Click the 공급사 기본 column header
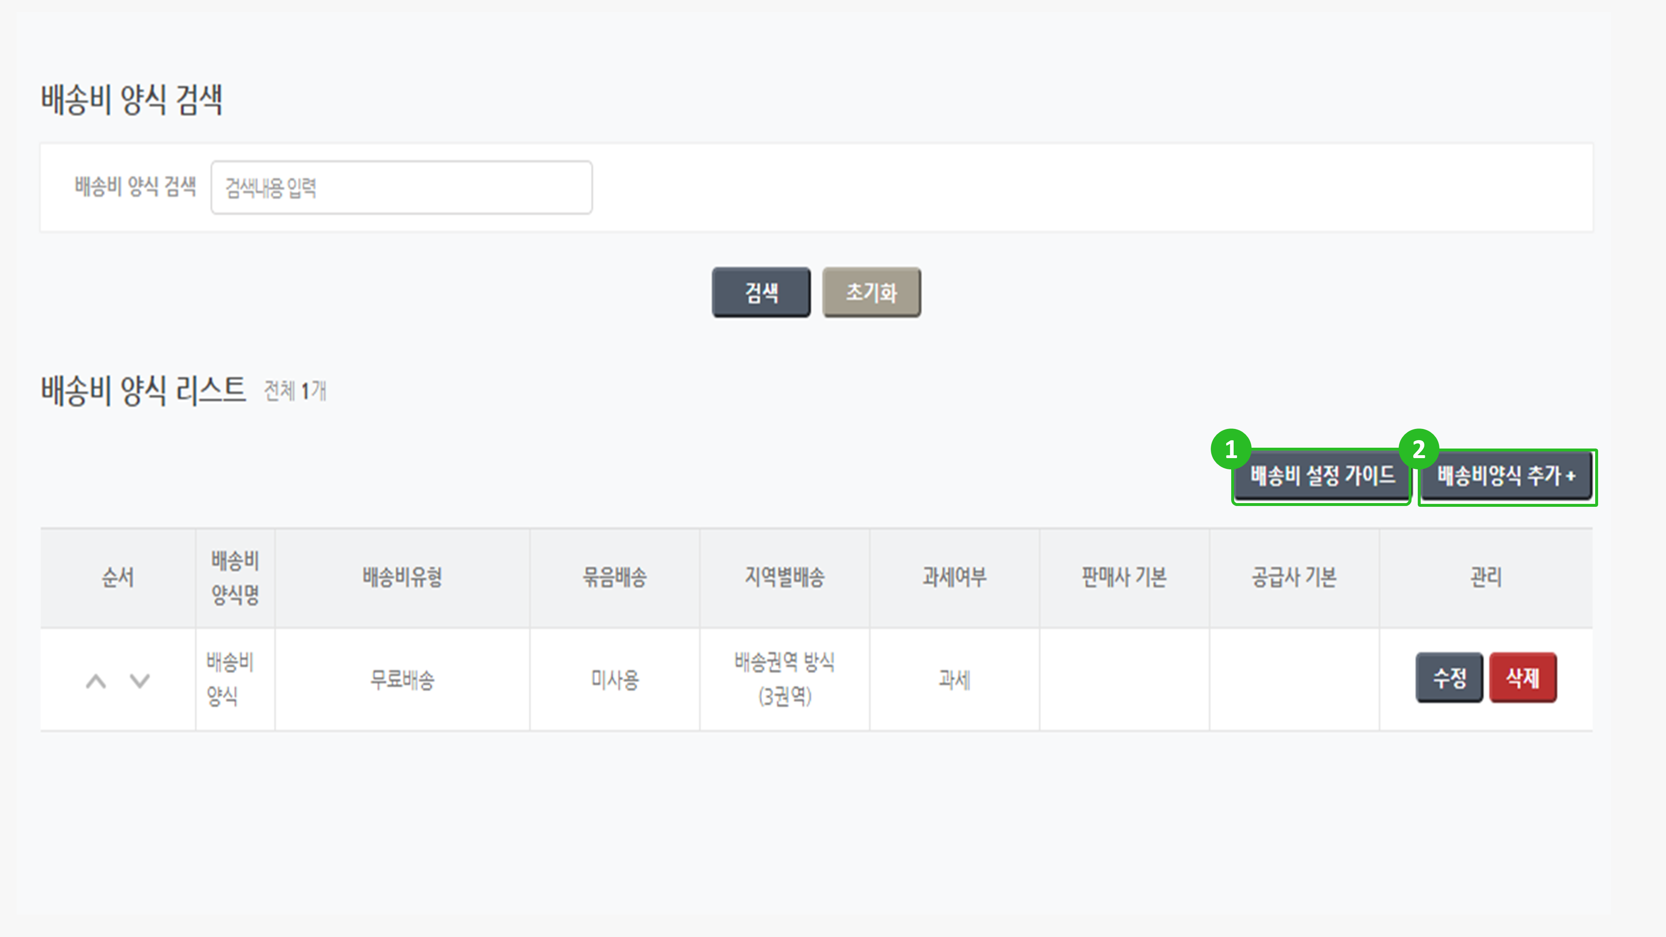 (1294, 578)
